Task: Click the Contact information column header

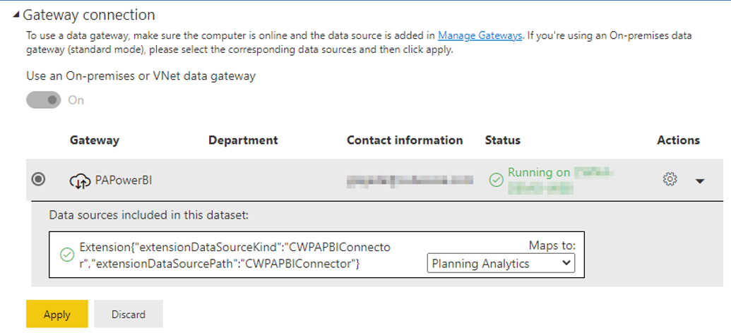Action: pos(405,140)
